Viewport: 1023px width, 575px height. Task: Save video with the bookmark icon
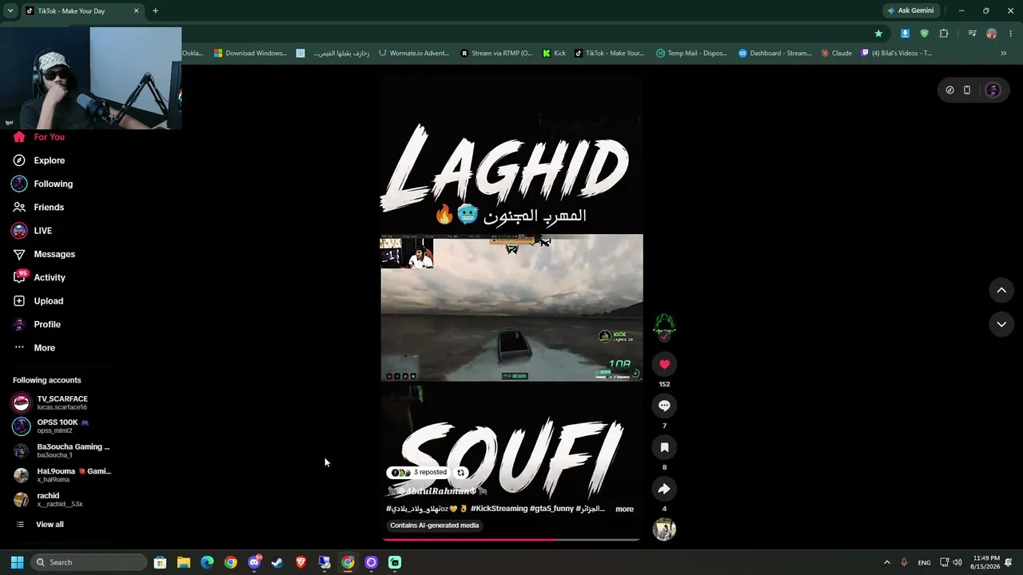pos(664,447)
